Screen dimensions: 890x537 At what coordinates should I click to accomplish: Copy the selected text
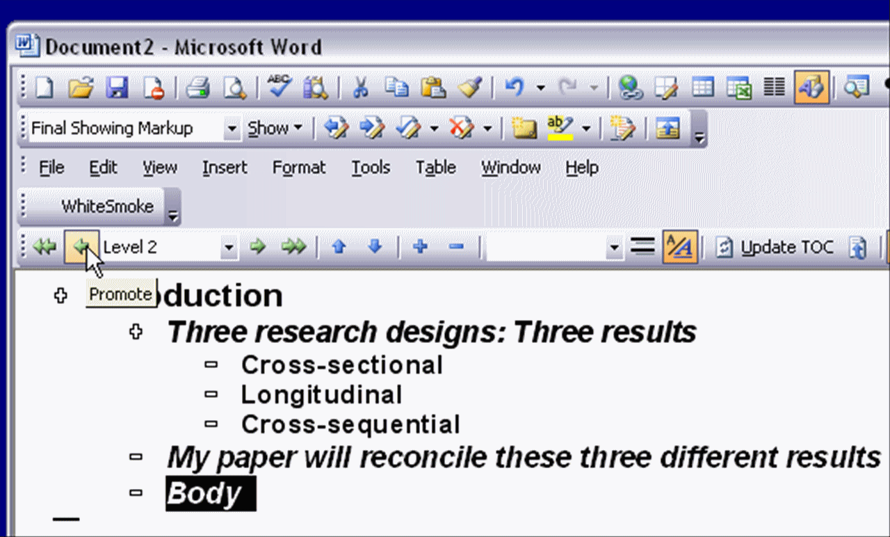[397, 88]
